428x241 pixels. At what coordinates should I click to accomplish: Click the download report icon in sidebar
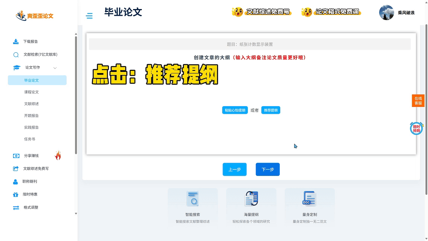pos(16,41)
